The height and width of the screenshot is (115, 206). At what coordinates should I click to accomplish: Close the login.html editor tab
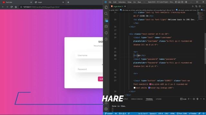tap(125, 6)
